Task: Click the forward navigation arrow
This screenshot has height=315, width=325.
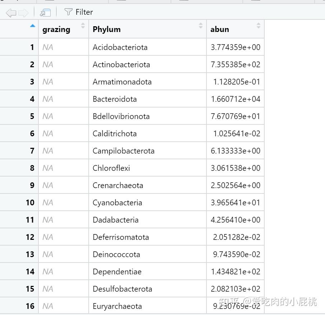Action: click(x=23, y=13)
